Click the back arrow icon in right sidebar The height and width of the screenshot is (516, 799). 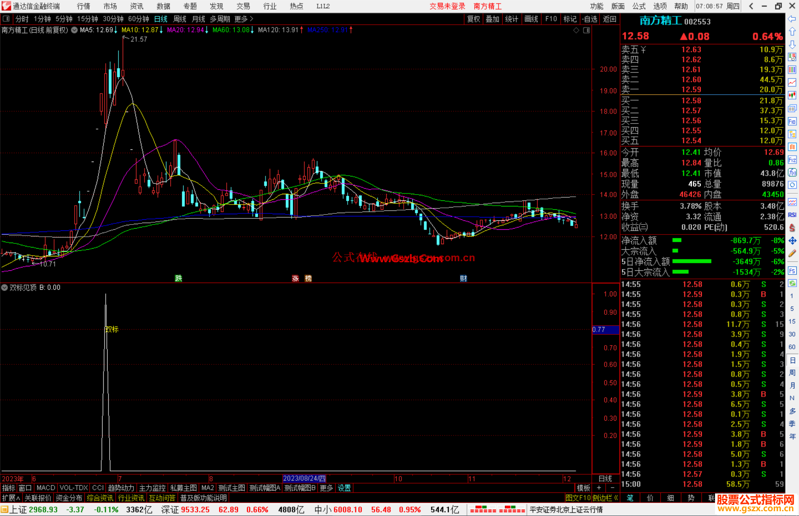792,19
